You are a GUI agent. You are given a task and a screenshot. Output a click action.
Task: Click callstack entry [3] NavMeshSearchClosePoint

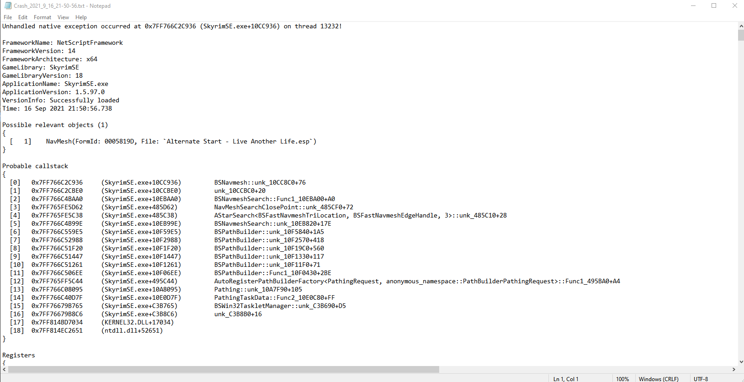[x=181, y=207]
